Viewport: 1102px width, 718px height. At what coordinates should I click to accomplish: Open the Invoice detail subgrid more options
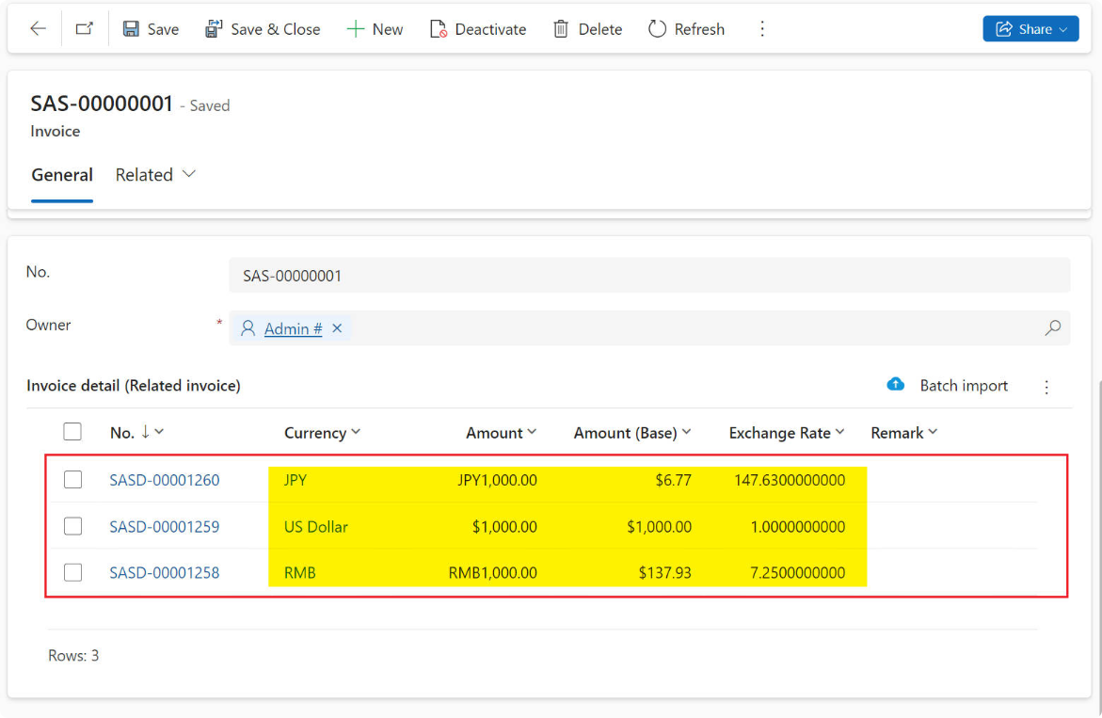[1046, 387]
